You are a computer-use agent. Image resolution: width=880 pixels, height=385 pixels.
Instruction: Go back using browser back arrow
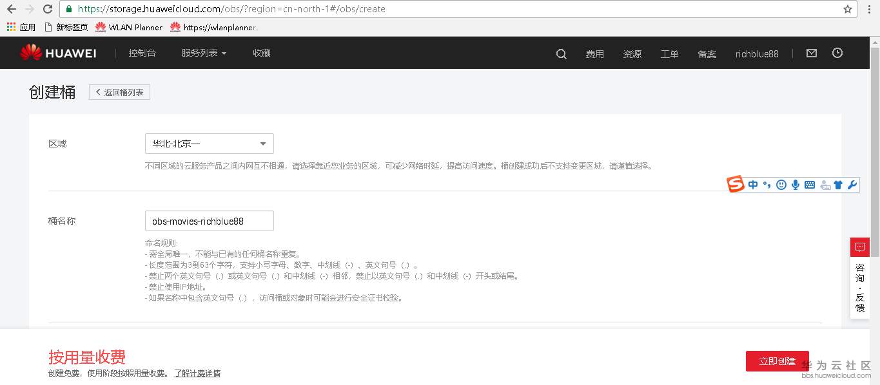click(x=11, y=9)
